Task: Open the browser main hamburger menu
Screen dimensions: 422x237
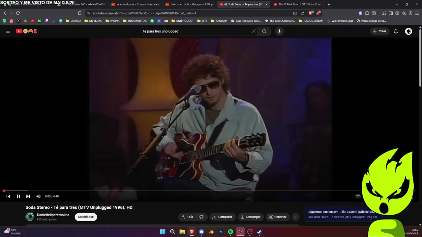Action: (x=417, y=13)
